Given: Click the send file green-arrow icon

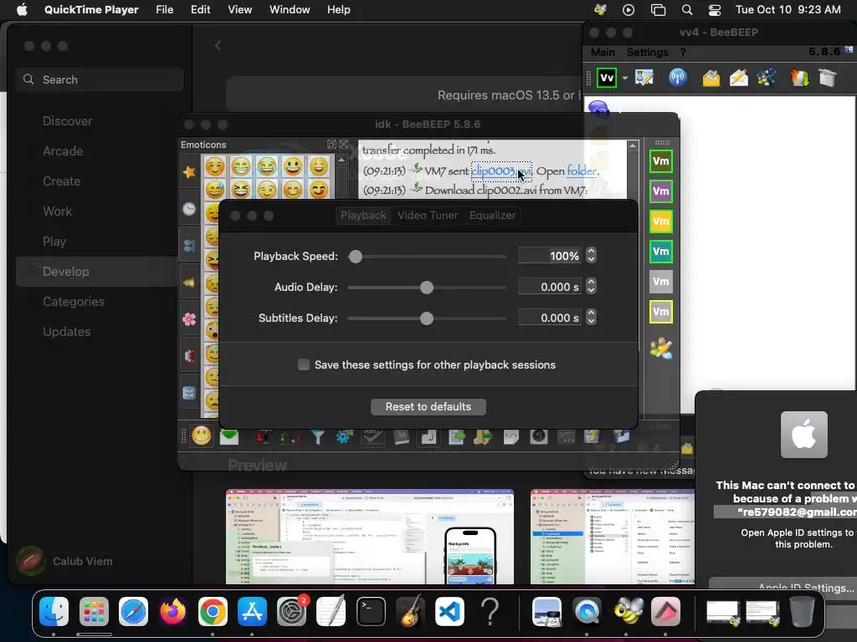Looking at the screenshot, I should (x=456, y=436).
